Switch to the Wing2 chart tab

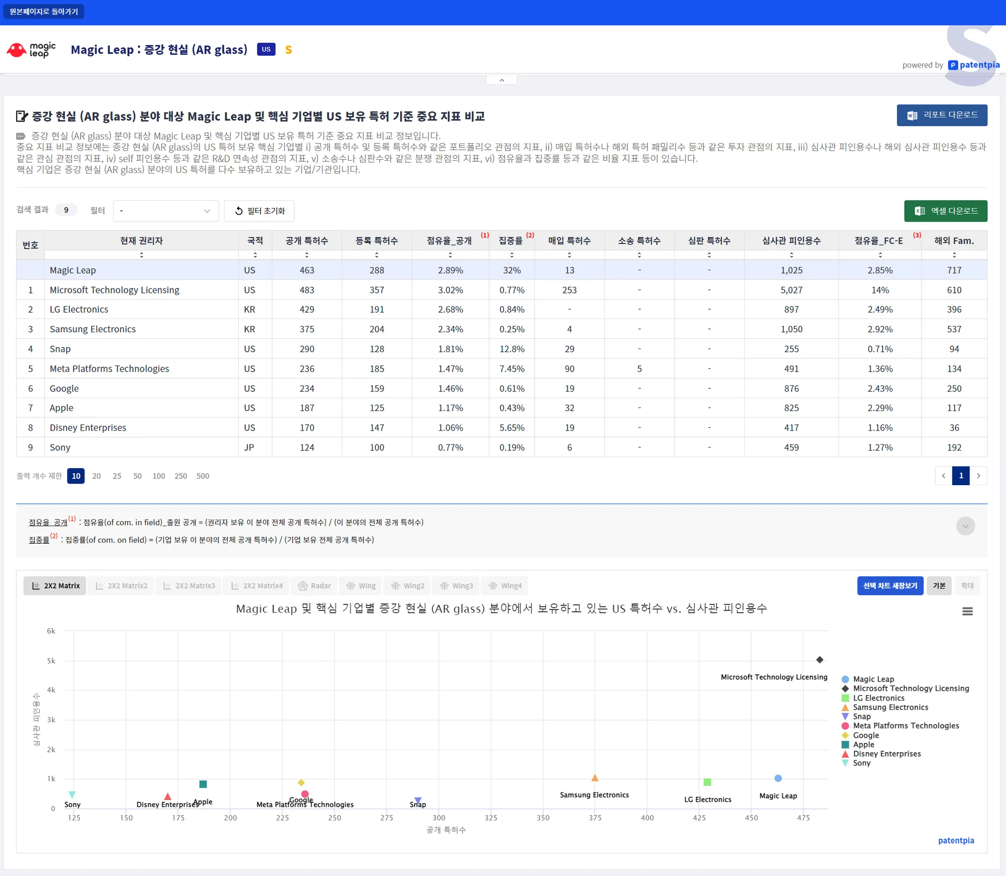[x=407, y=585]
